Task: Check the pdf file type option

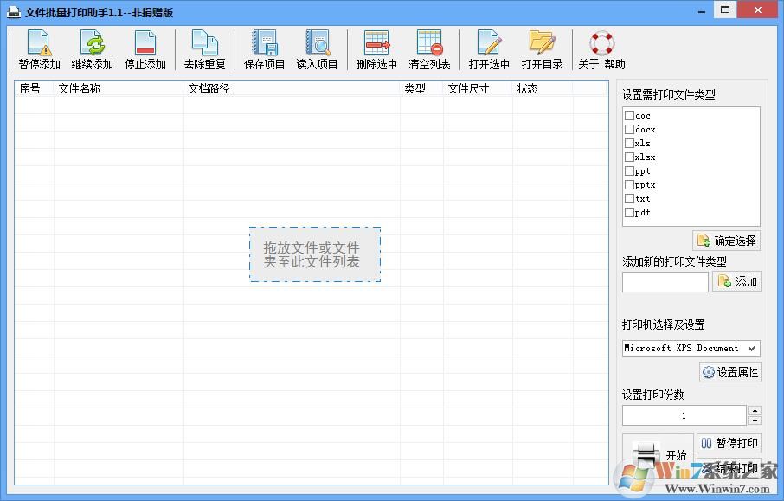Action: [x=629, y=212]
